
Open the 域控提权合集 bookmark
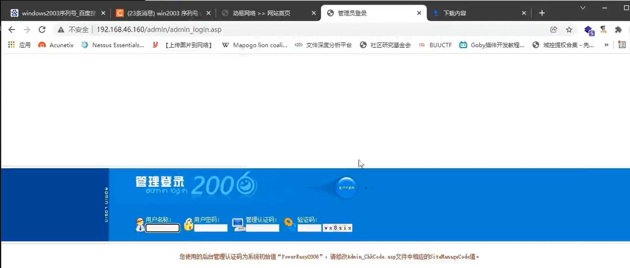[563, 45]
